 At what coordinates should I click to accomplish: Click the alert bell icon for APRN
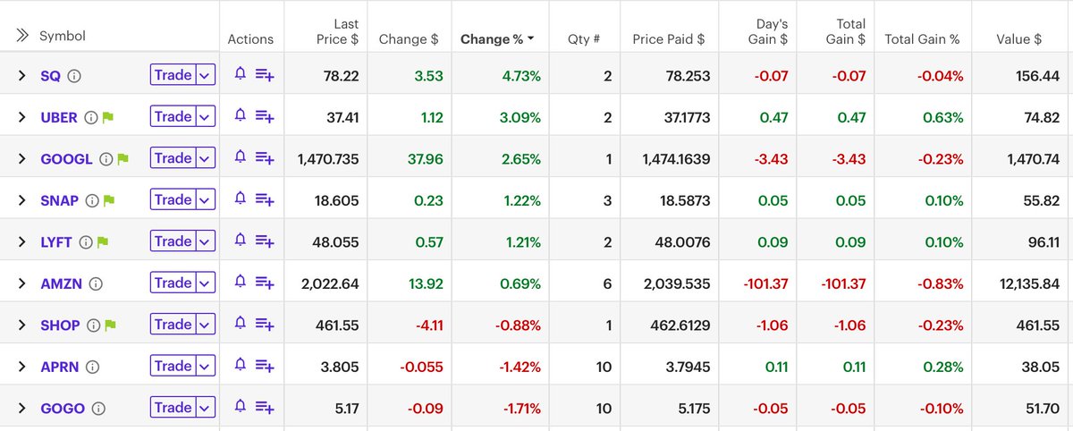240,366
